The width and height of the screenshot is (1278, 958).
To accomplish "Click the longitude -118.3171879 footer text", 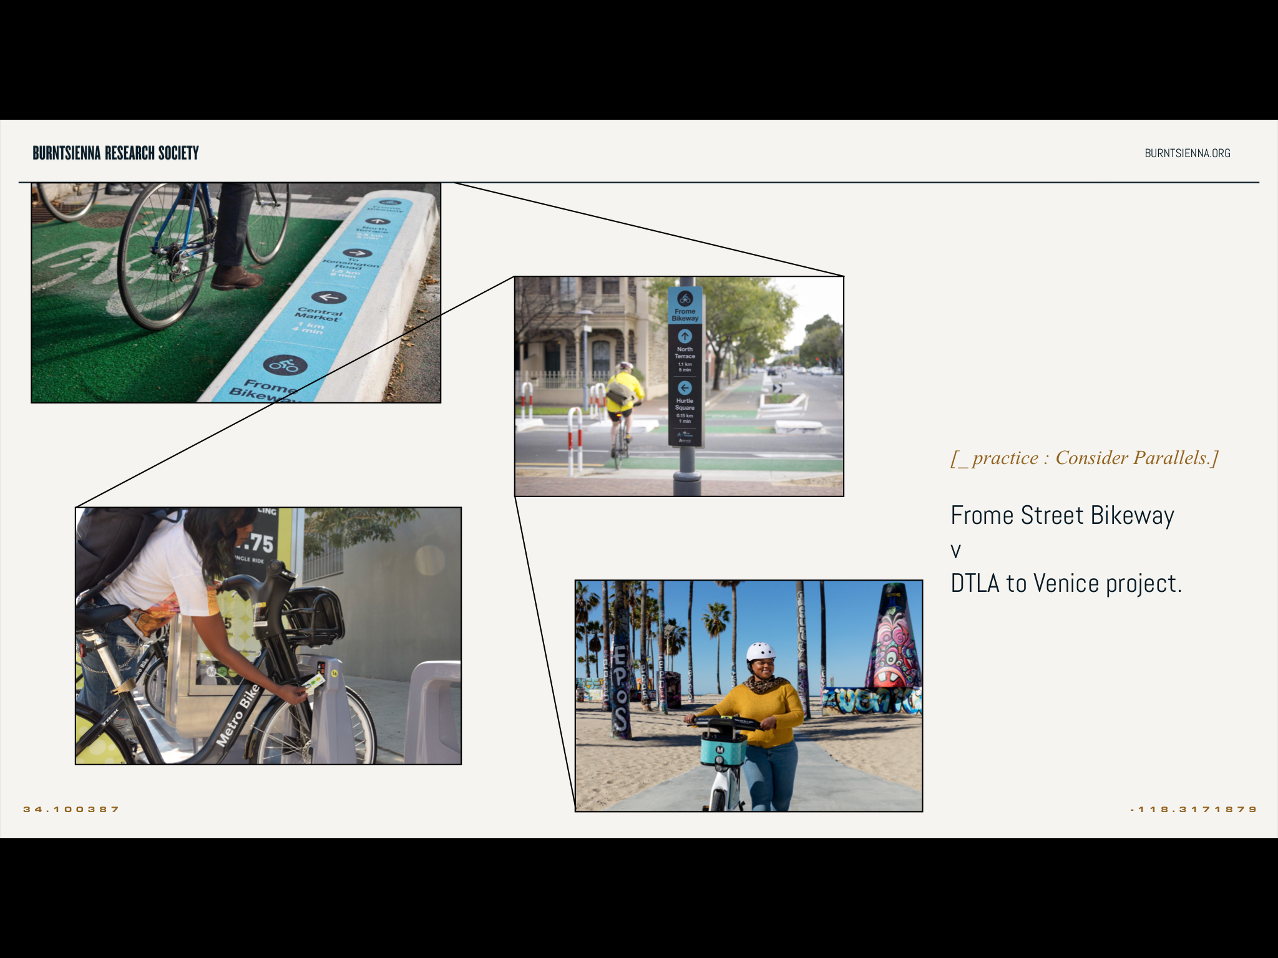I will pyautogui.click(x=1193, y=810).
